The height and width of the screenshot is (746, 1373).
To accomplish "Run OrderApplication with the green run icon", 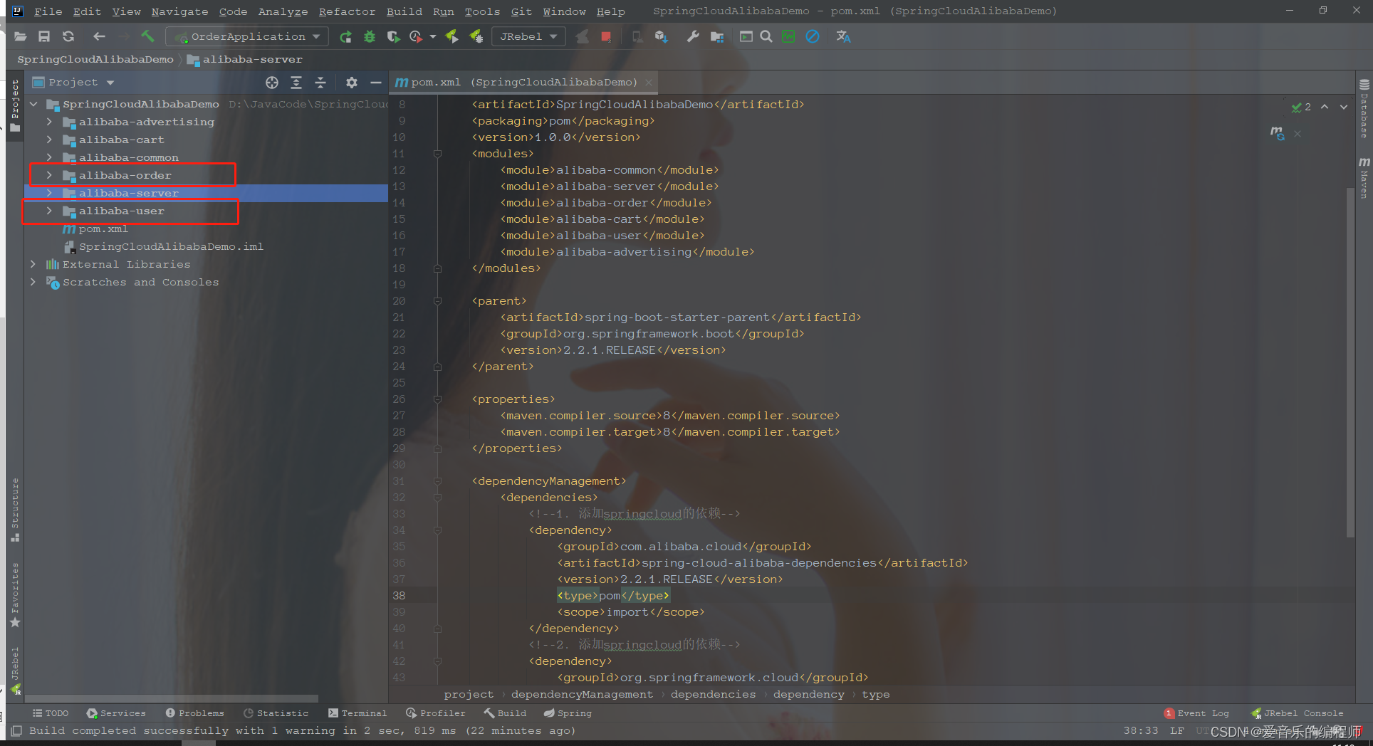I will 345,36.
